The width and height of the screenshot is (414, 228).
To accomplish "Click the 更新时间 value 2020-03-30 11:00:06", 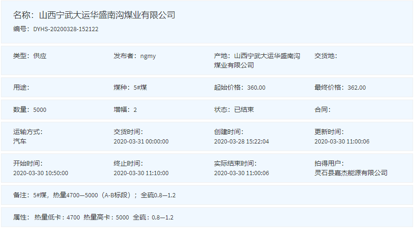I will tap(342, 142).
